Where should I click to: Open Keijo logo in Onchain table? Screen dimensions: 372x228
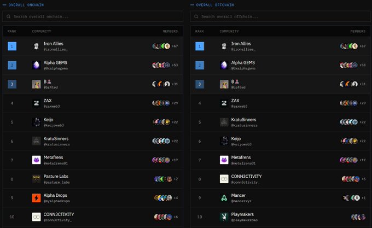tap(36, 122)
